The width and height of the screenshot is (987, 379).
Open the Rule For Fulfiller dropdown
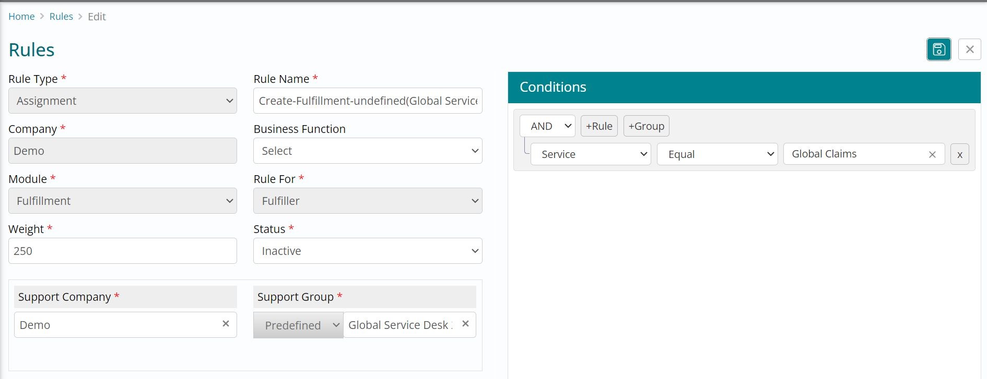[367, 201]
